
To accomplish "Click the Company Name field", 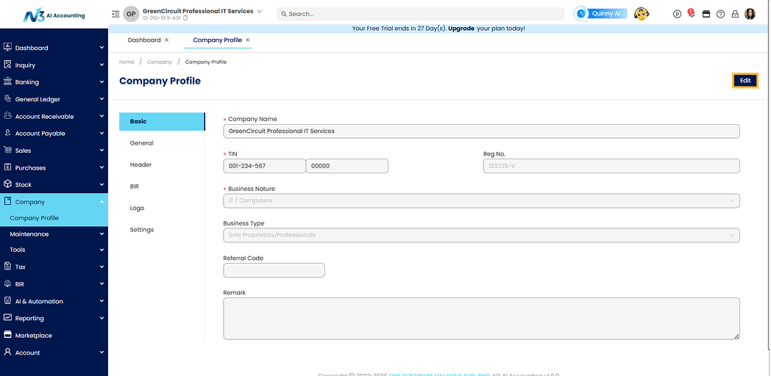I will point(481,131).
